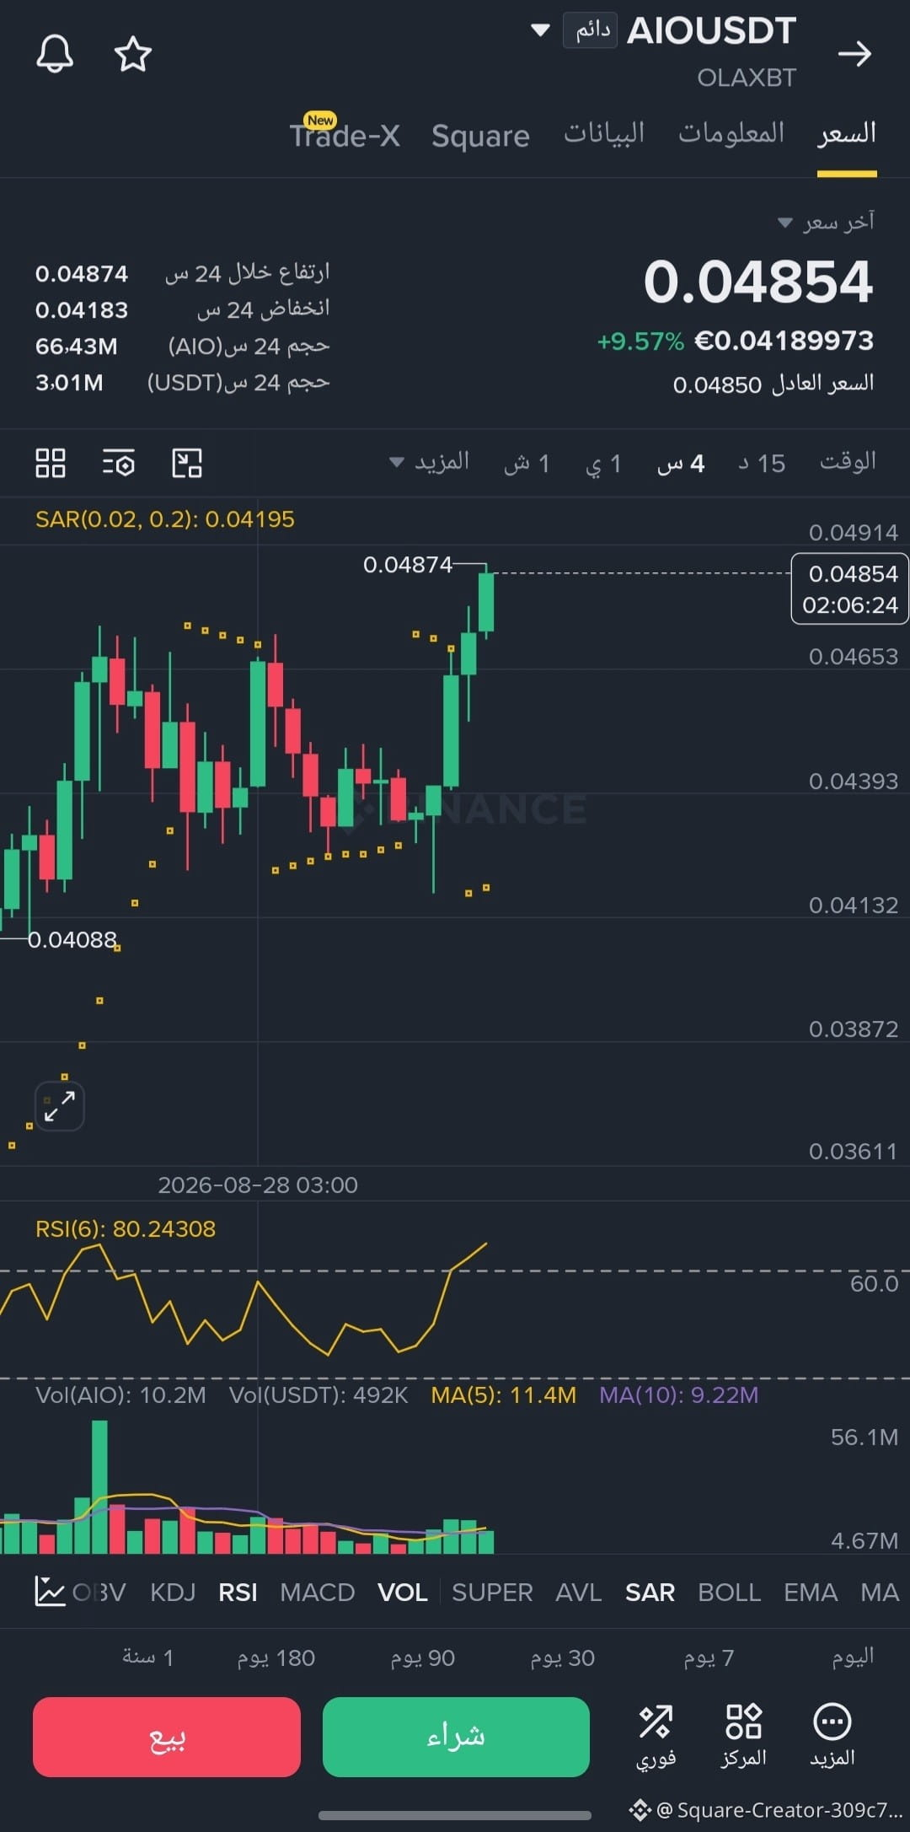Screen dimensions: 910x1832
Task: Toggle the BOLL indicator
Action: (730, 1592)
